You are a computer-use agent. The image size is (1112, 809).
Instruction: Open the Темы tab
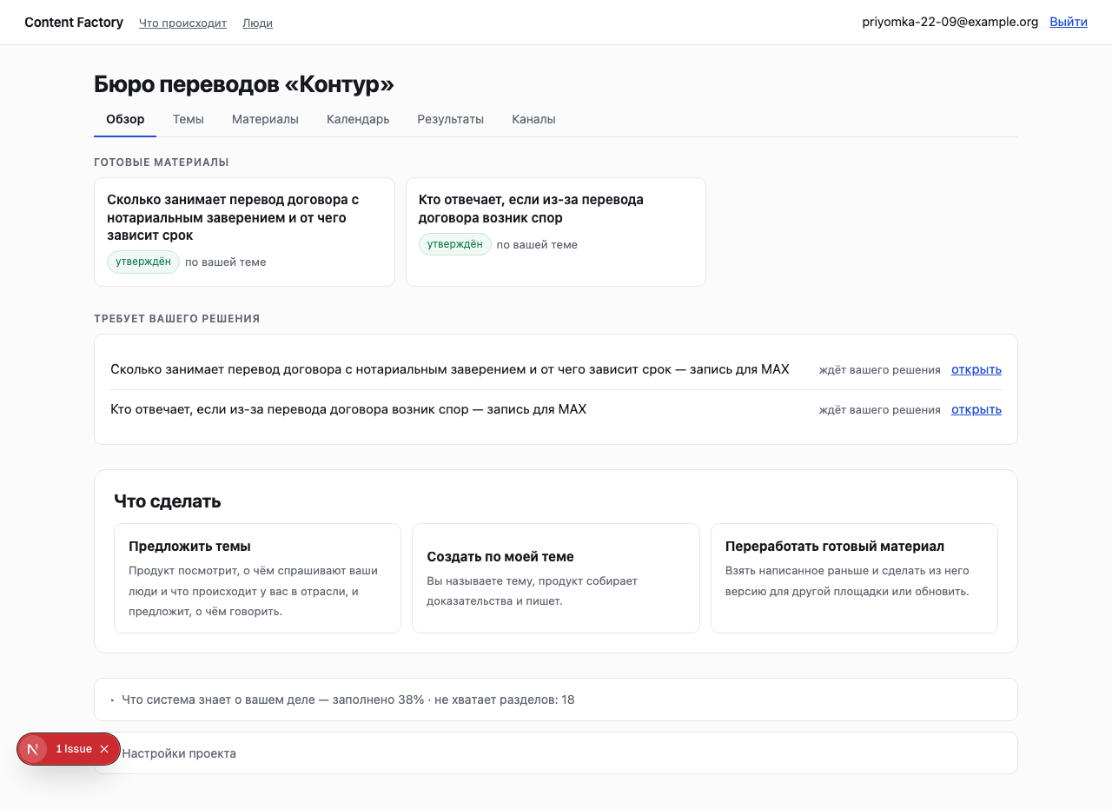[x=188, y=119]
